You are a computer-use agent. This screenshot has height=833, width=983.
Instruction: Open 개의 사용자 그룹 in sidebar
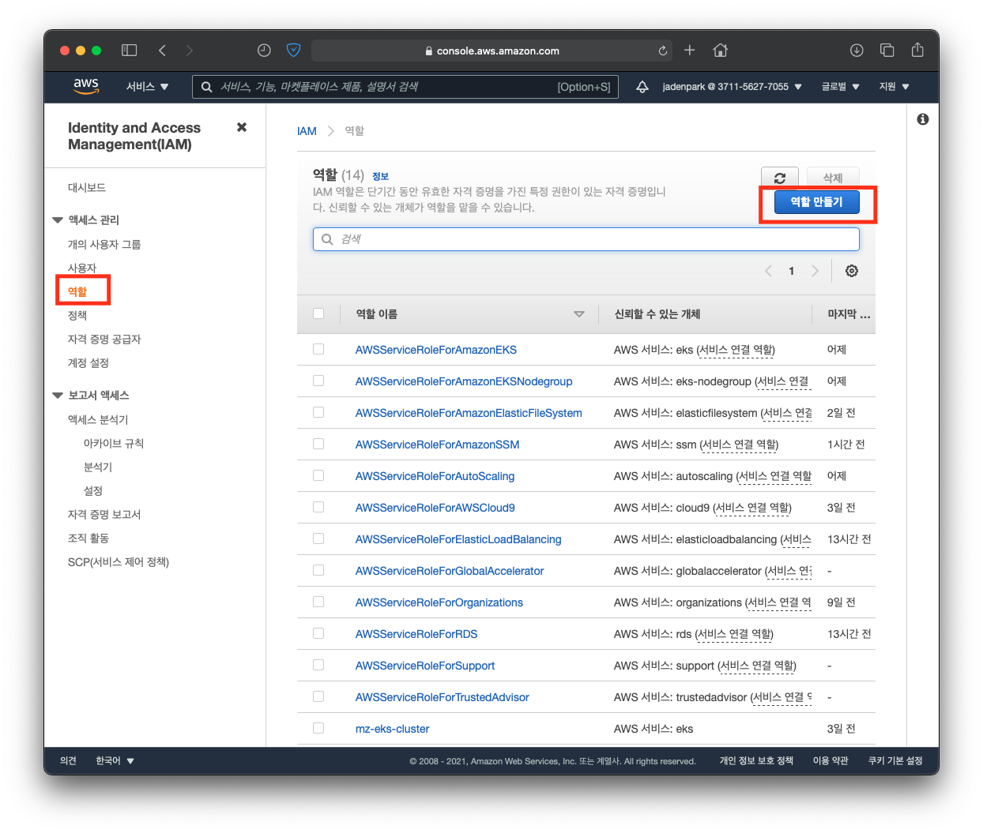pos(104,245)
